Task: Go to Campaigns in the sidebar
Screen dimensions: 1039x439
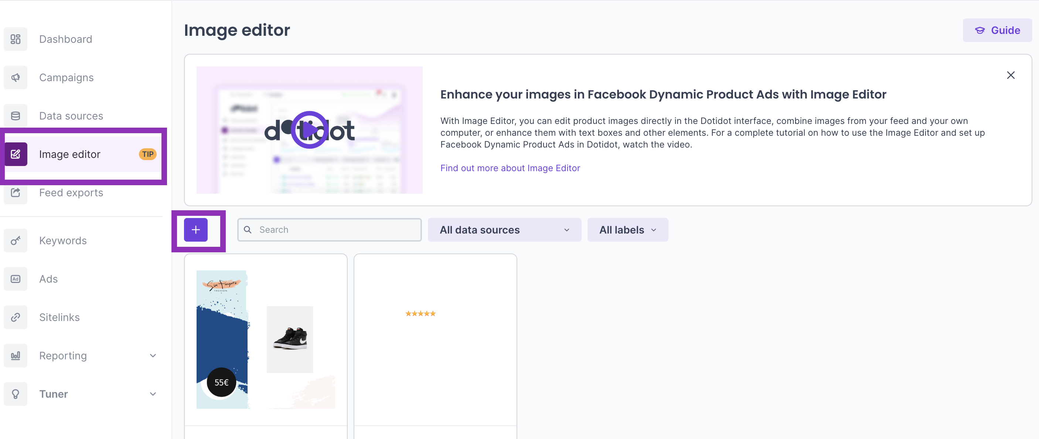Action: [66, 77]
